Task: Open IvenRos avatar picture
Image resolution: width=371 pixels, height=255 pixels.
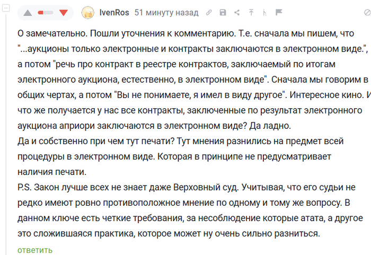Action: (89, 12)
